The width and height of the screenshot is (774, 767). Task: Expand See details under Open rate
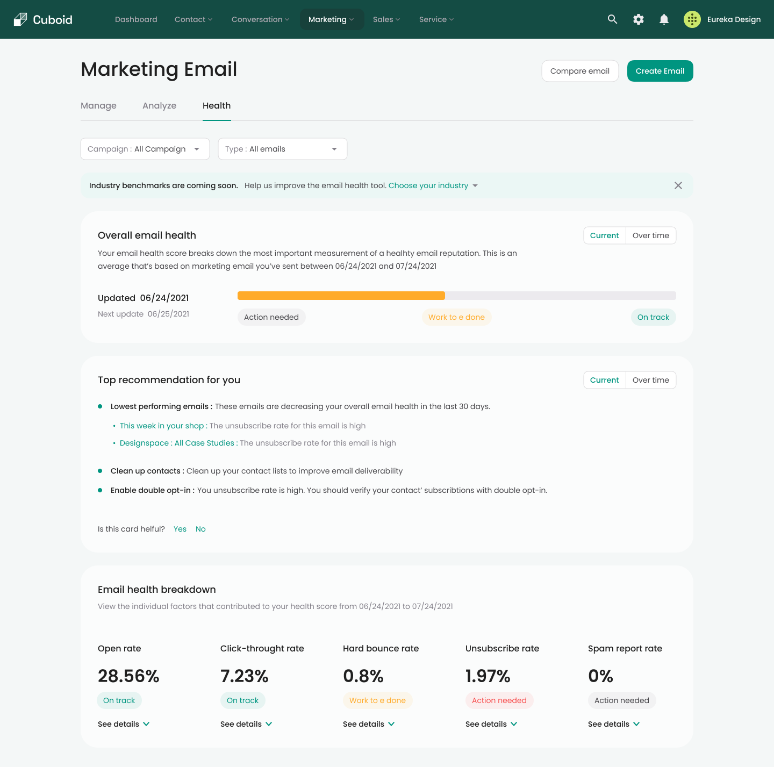coord(123,724)
